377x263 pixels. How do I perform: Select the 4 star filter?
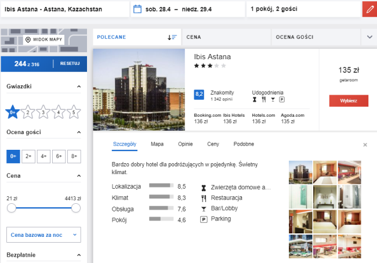59,112
